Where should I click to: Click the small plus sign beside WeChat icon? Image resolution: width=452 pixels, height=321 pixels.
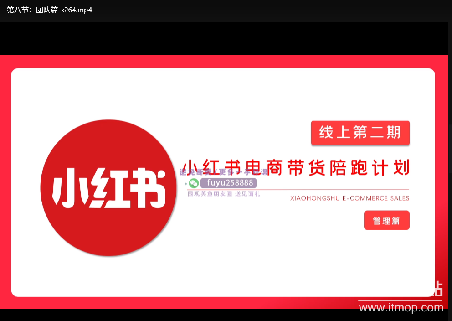(186, 184)
